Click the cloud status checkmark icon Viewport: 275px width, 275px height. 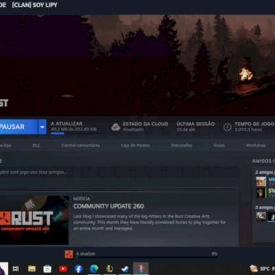coord(115,126)
